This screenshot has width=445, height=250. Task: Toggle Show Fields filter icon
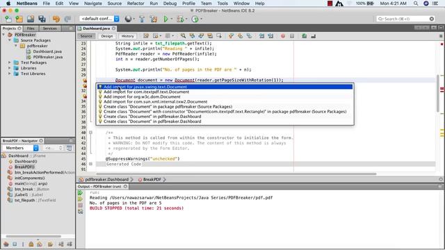(15, 244)
